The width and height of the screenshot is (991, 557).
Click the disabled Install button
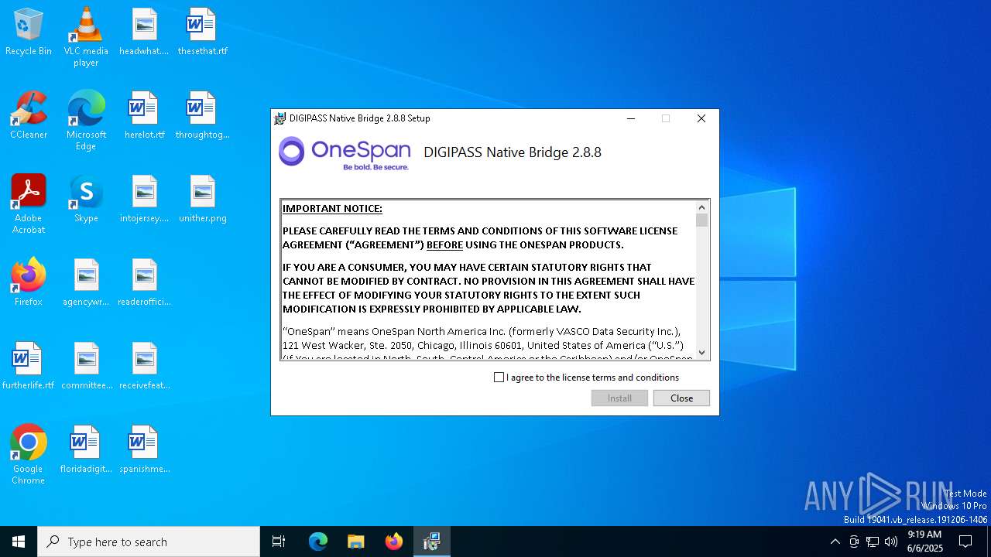(x=619, y=398)
